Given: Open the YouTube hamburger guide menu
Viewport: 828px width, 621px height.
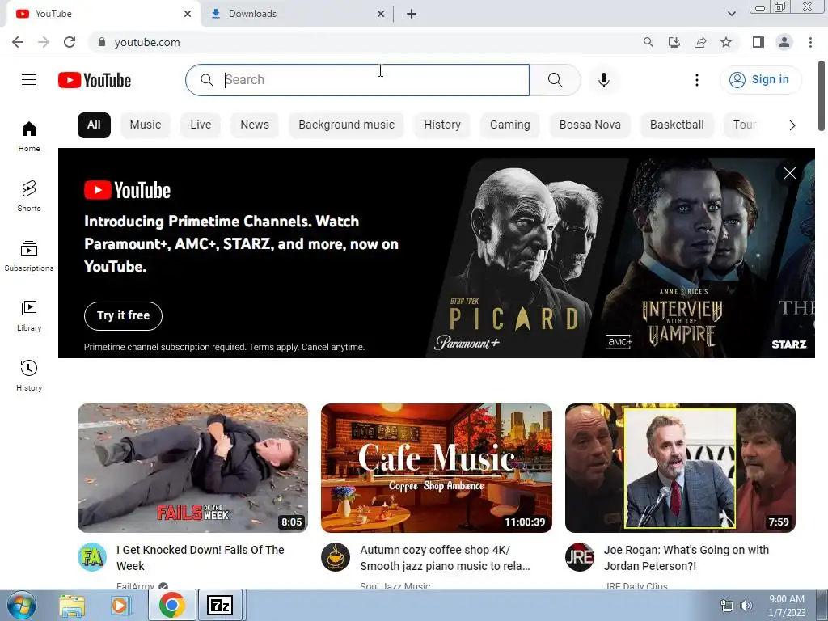Looking at the screenshot, I should click(29, 80).
